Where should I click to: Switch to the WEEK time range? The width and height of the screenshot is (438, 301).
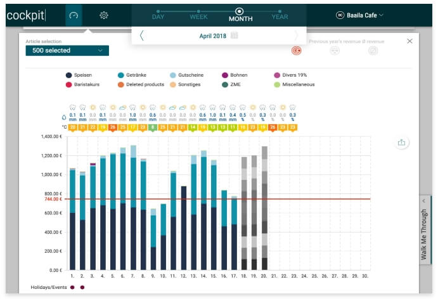tap(198, 16)
